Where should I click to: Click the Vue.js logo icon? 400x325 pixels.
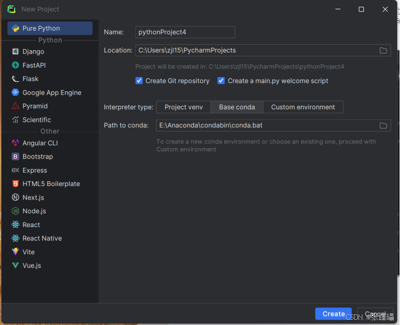tap(15, 266)
